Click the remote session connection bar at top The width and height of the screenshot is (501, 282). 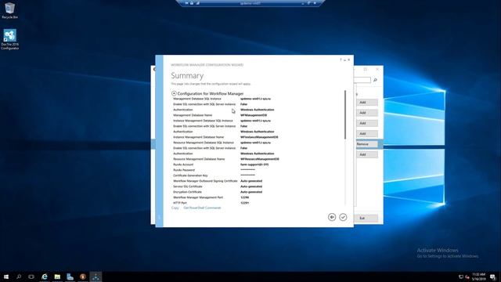click(x=250, y=3)
